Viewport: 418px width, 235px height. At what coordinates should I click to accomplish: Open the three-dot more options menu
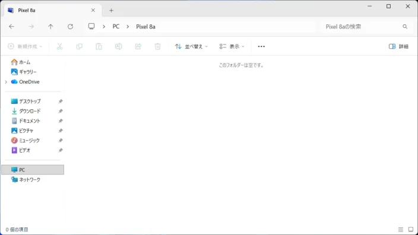click(x=261, y=46)
